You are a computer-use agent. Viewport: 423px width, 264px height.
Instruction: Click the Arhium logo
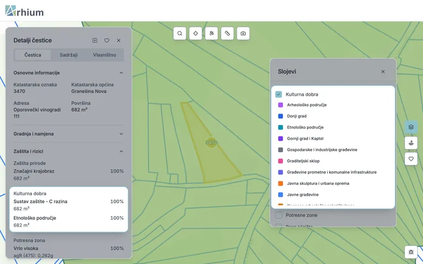pyautogui.click(x=24, y=11)
